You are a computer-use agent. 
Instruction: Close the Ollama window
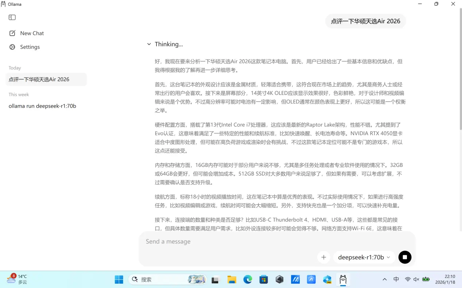pos(453,4)
